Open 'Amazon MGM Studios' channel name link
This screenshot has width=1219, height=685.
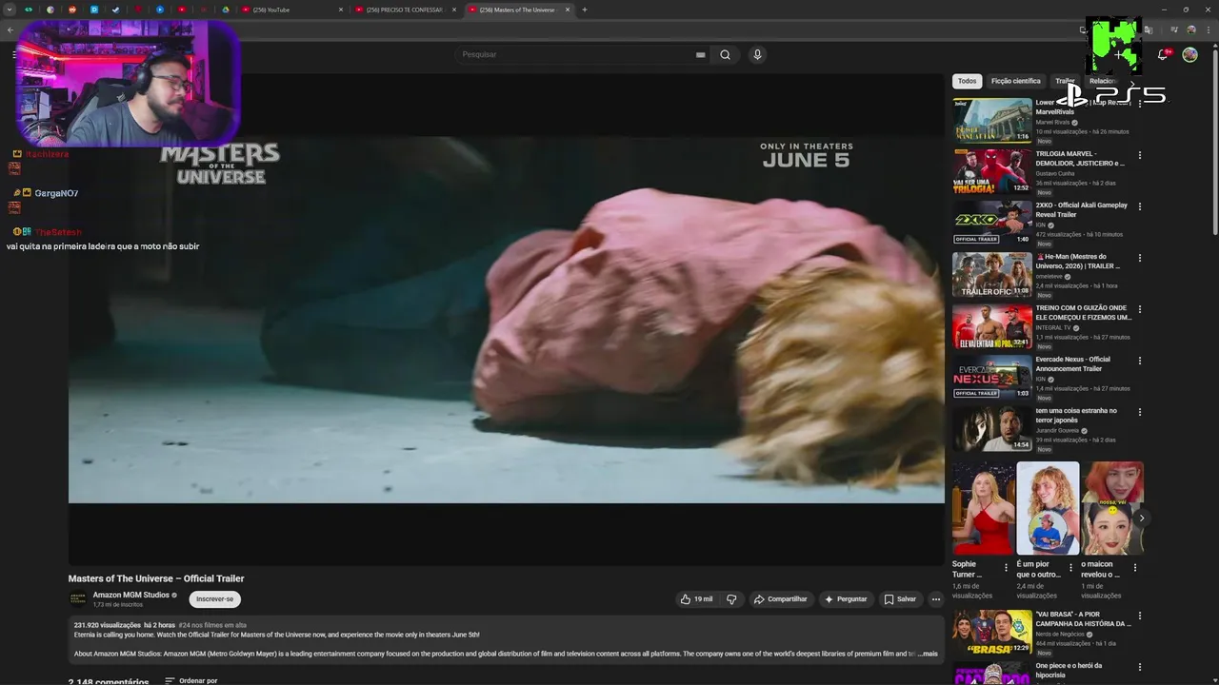pyautogui.click(x=131, y=595)
